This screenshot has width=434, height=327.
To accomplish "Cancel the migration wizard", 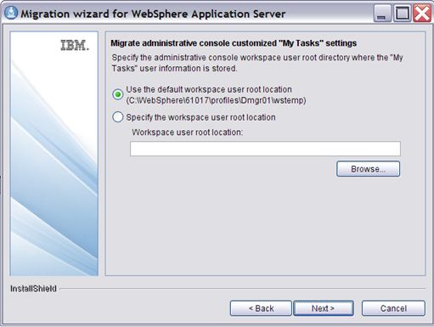I will [393, 308].
